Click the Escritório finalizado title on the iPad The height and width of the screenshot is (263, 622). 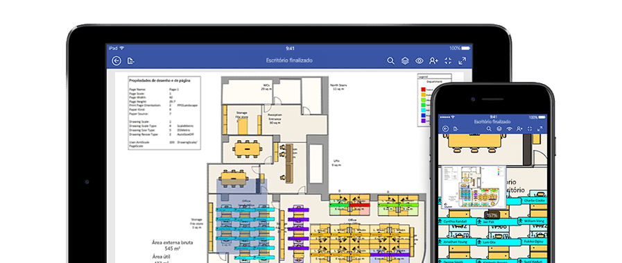coord(289,60)
